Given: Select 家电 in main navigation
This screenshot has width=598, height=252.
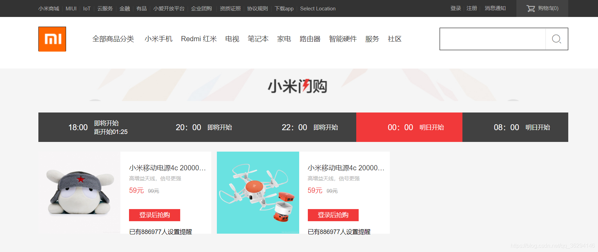Looking at the screenshot, I should tap(284, 39).
